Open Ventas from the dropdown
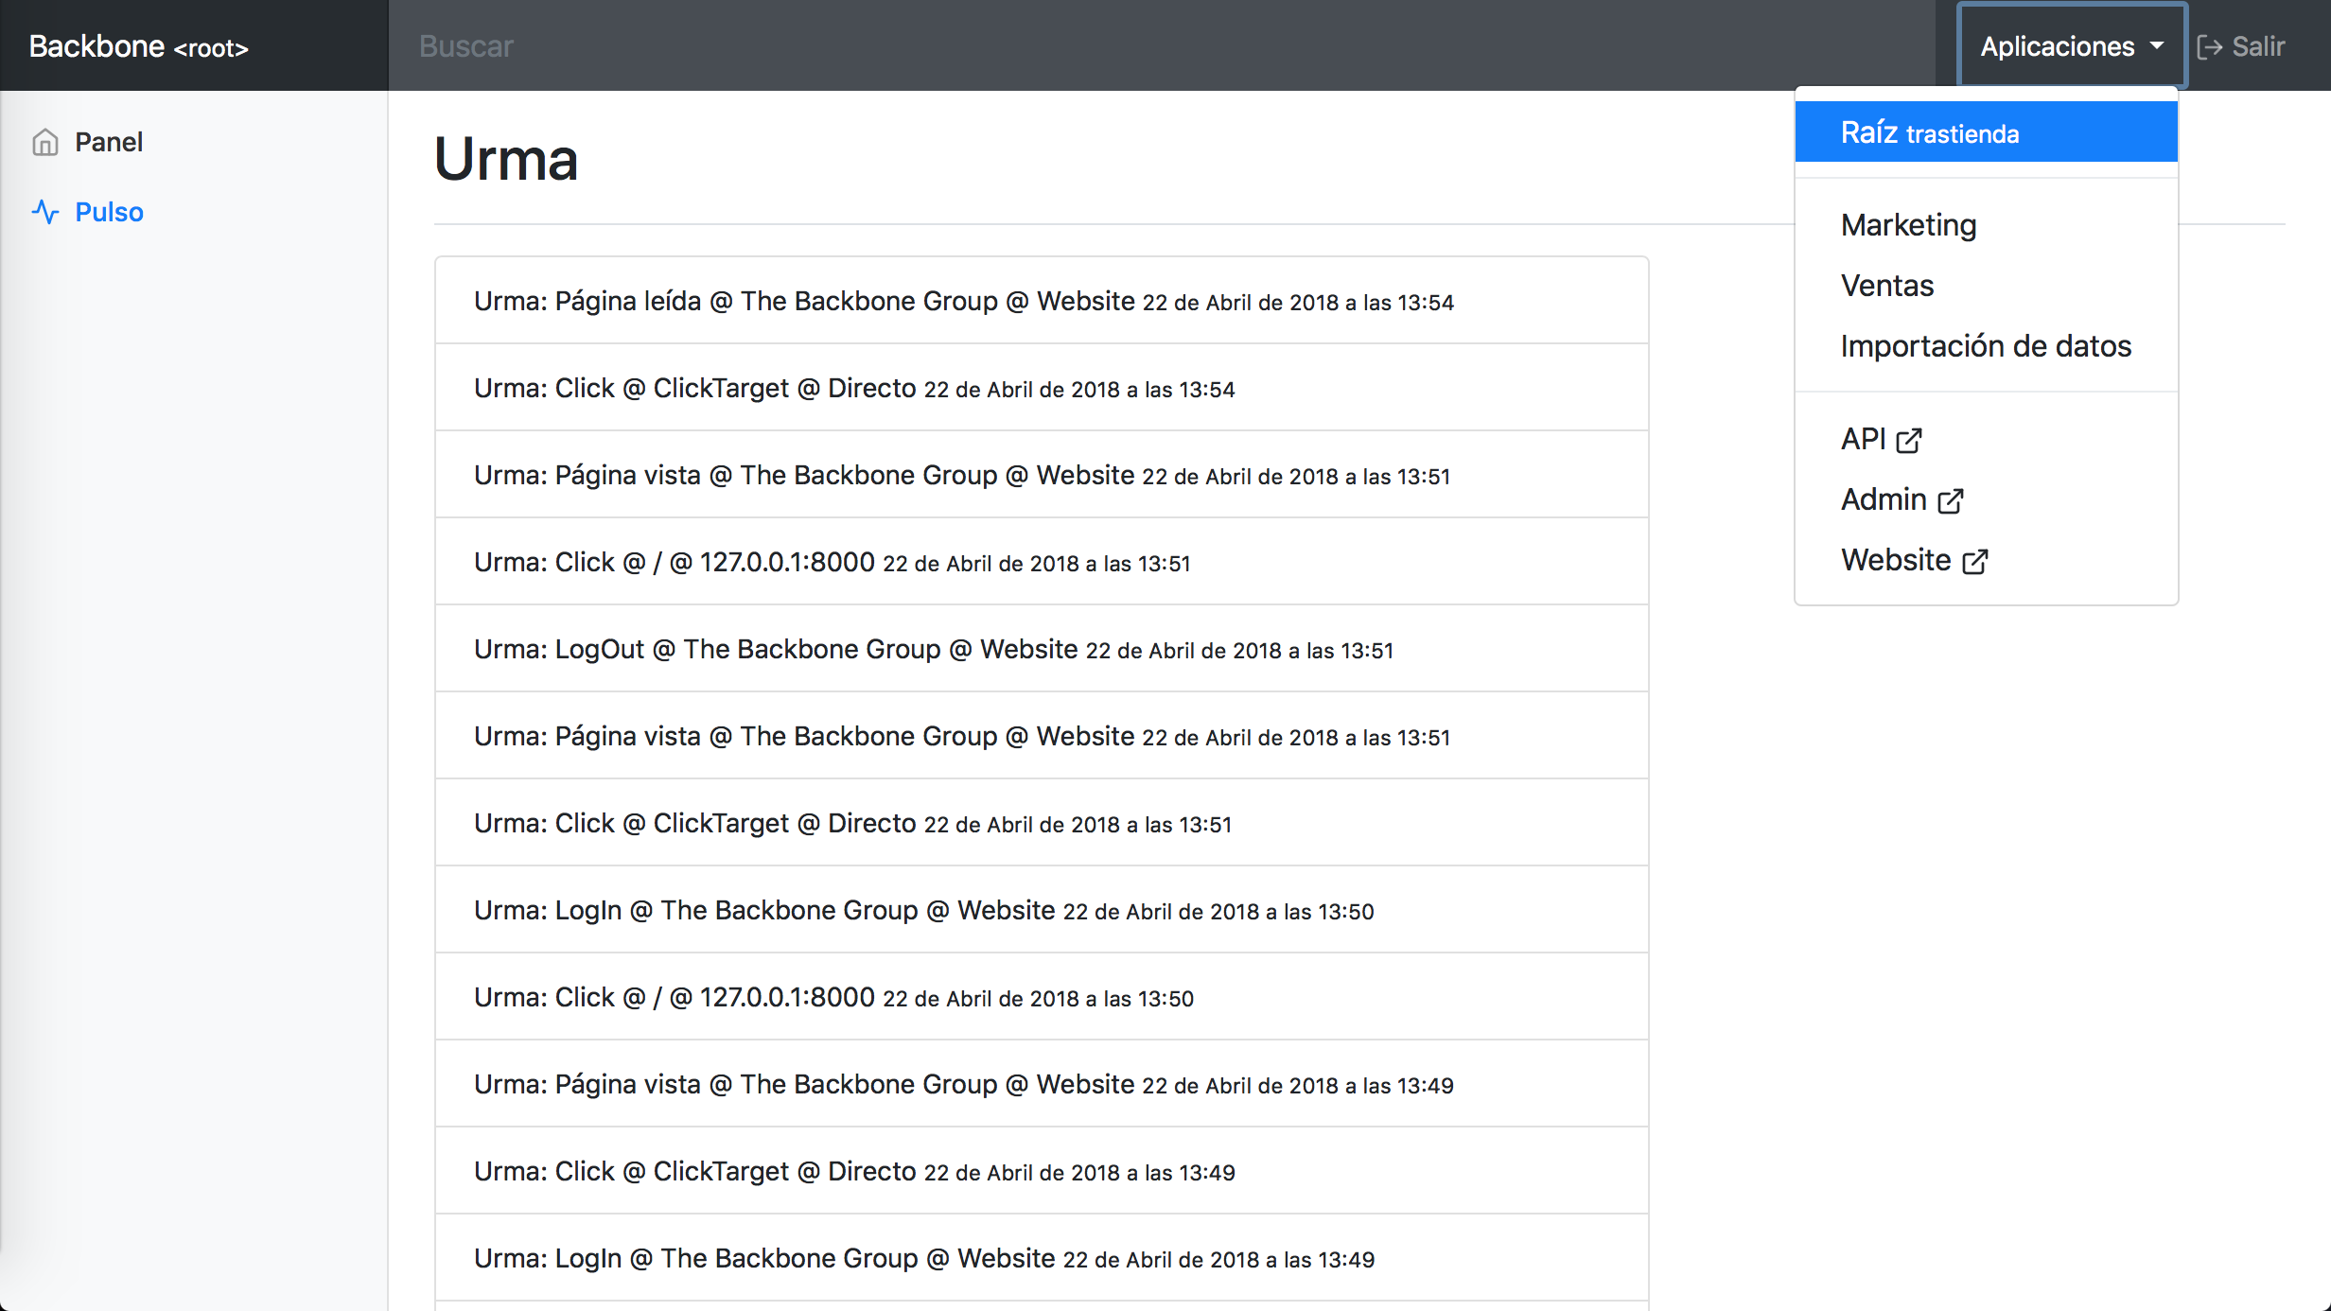The width and height of the screenshot is (2331, 1311). point(1886,286)
